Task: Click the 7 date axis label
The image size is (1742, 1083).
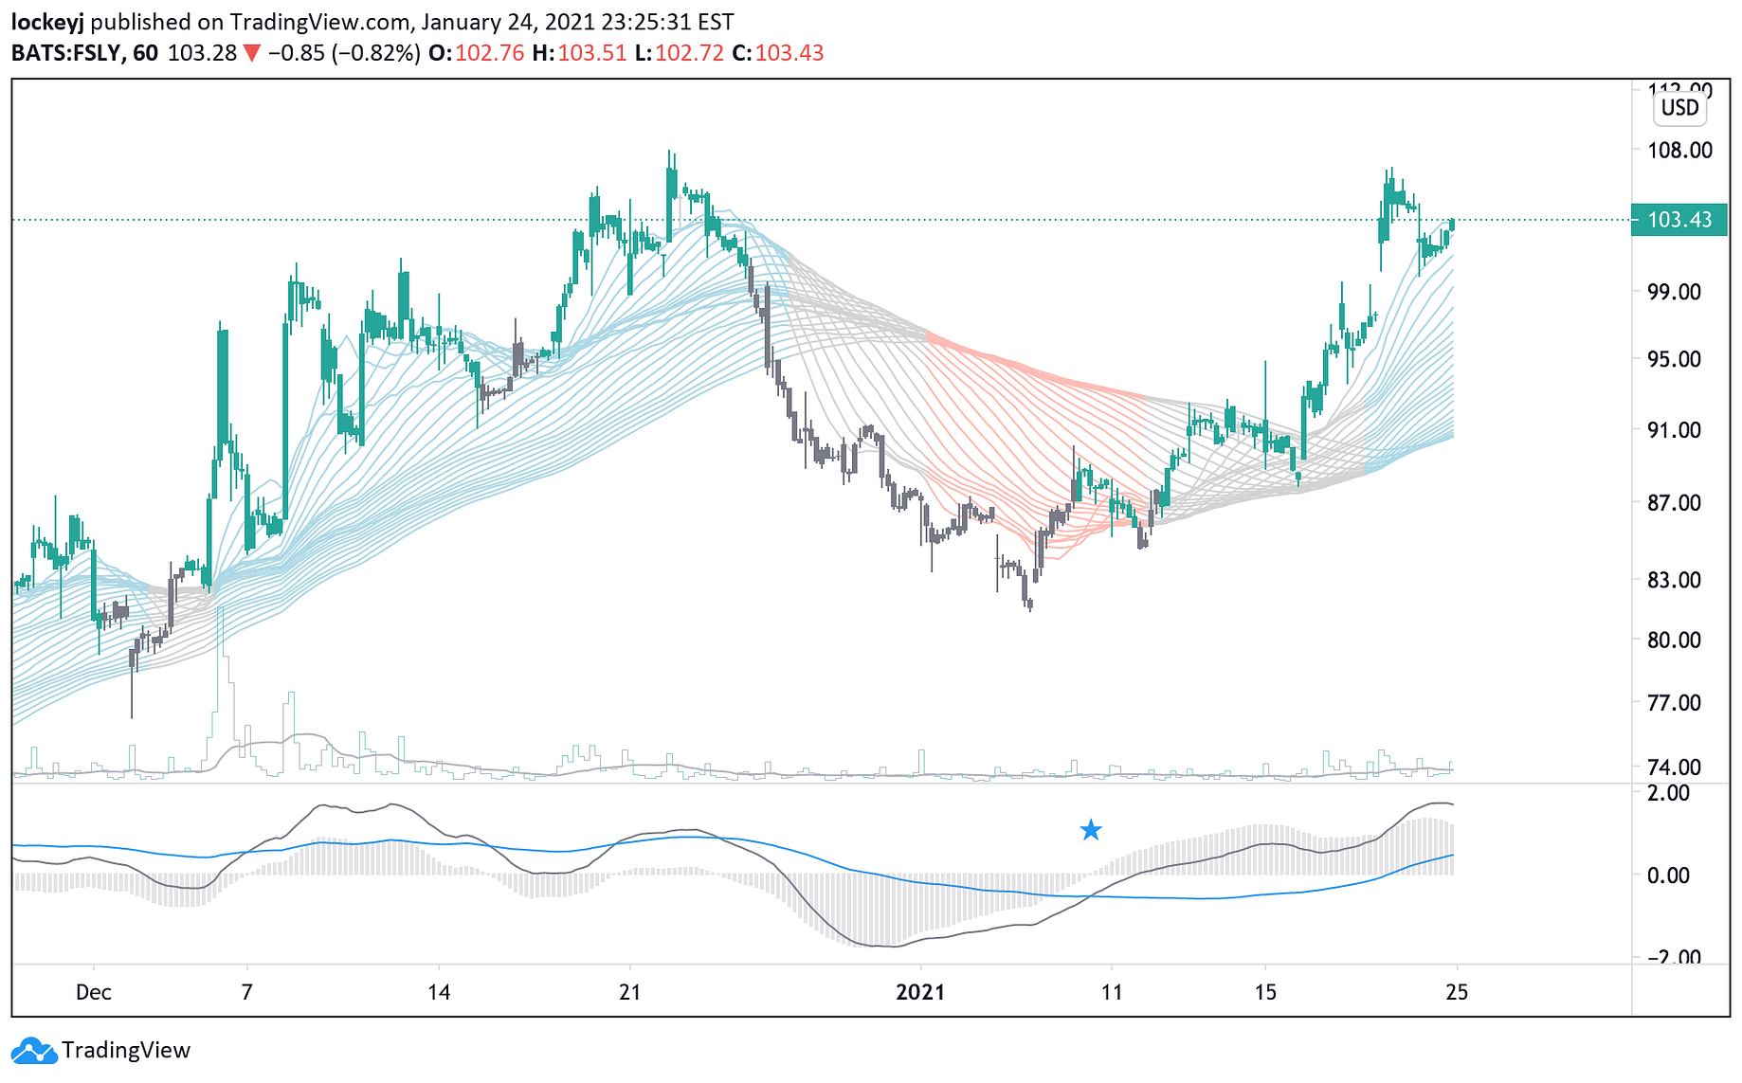Action: 247,992
